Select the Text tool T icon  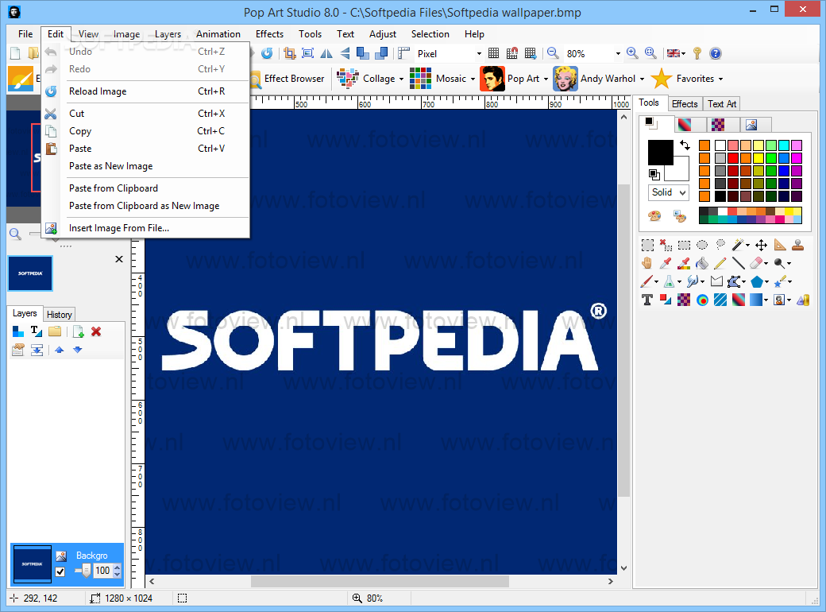647,300
